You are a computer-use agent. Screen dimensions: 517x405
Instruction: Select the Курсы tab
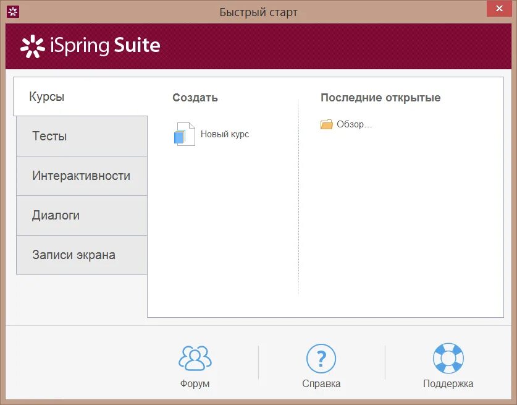click(80, 96)
